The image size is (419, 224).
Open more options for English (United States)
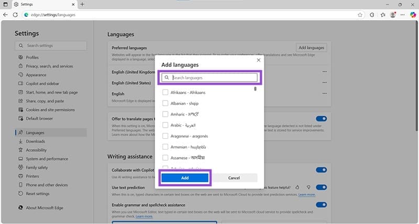coord(325,83)
